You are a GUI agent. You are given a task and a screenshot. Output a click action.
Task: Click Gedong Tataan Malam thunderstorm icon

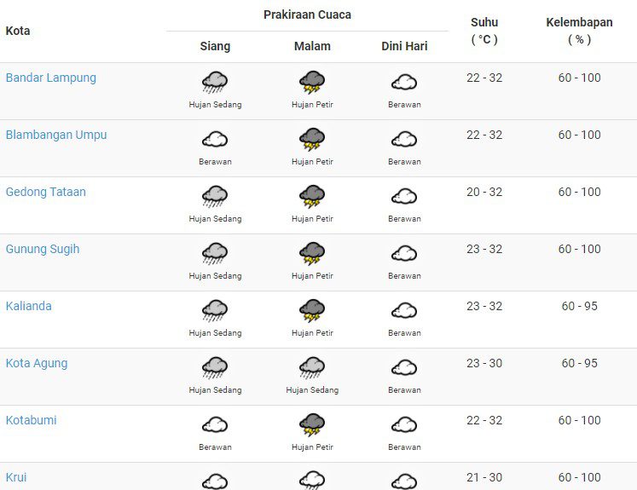click(x=312, y=197)
